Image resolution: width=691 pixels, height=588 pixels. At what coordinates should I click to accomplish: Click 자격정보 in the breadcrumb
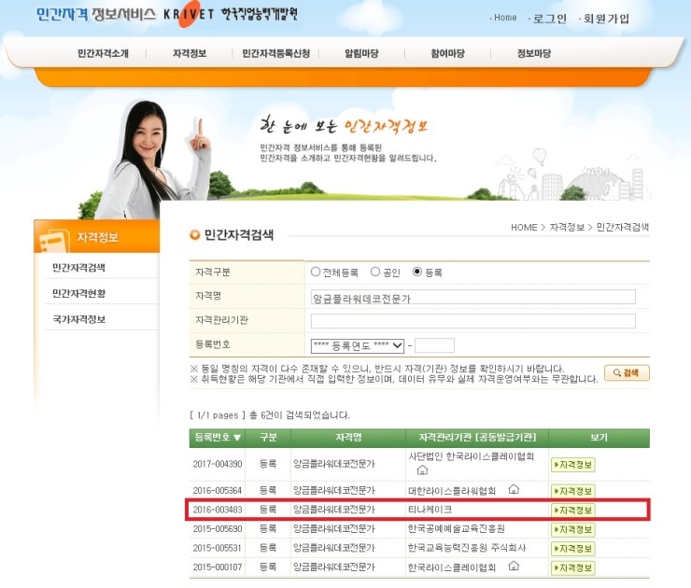tap(567, 228)
